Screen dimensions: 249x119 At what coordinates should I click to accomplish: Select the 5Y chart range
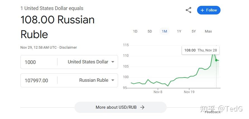(x=193, y=31)
